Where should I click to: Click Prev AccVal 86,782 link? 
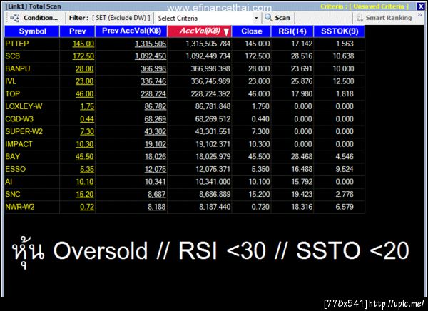click(x=156, y=106)
